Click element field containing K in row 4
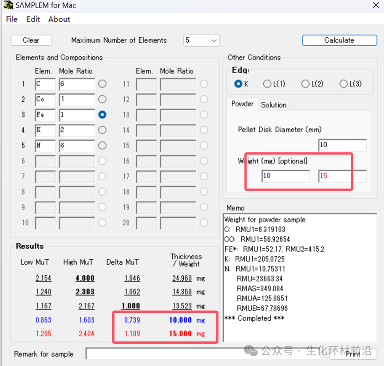Screen dimensions: 384x366 click(x=45, y=130)
